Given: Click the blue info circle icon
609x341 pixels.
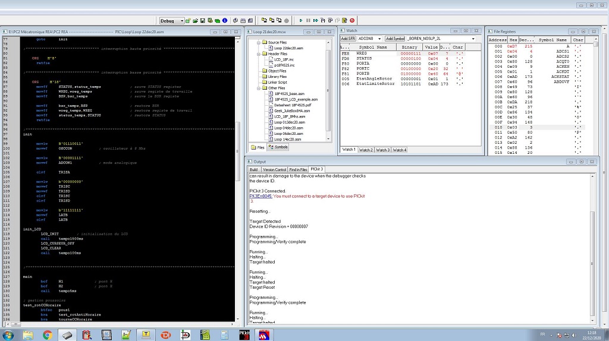Looking at the screenshot, I should pyautogui.click(x=225, y=21).
